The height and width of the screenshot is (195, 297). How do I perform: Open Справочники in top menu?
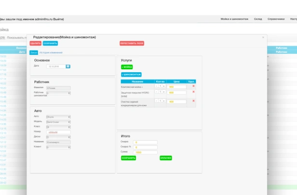(x=276, y=19)
